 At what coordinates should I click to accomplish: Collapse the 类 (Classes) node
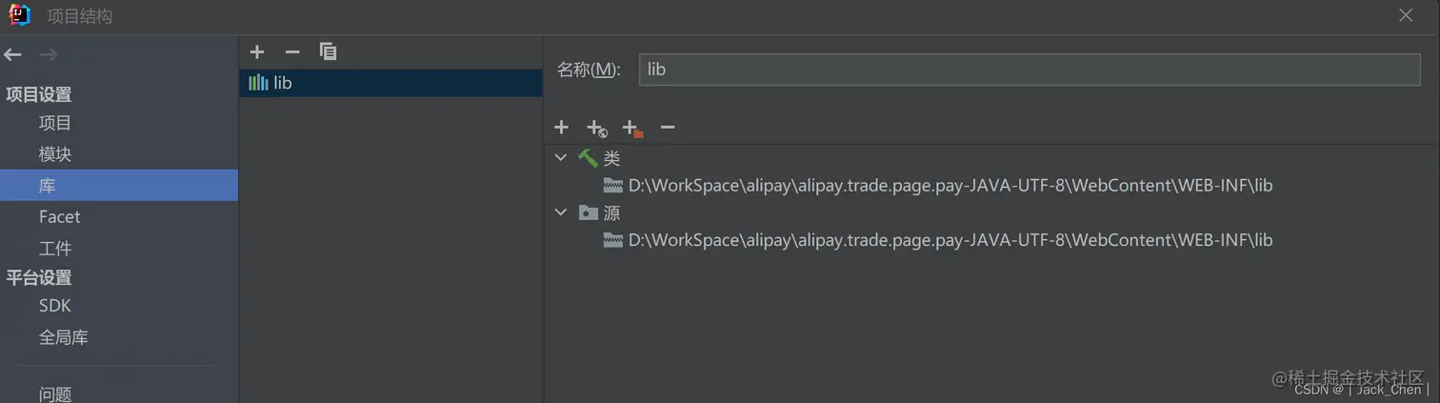[561, 157]
